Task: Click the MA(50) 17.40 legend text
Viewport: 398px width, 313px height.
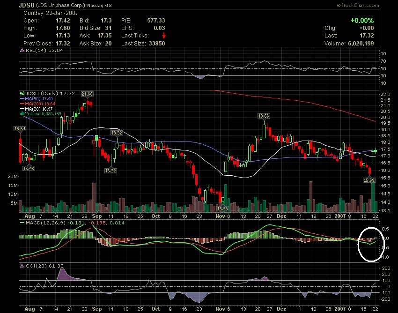Action: 39,98
